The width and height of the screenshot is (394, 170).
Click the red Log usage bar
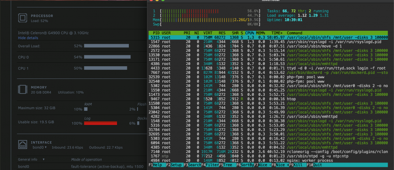pyautogui.click(x=100, y=123)
